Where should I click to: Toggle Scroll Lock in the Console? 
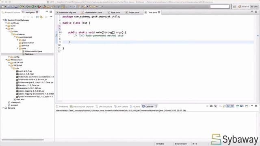click(x=224, y=106)
